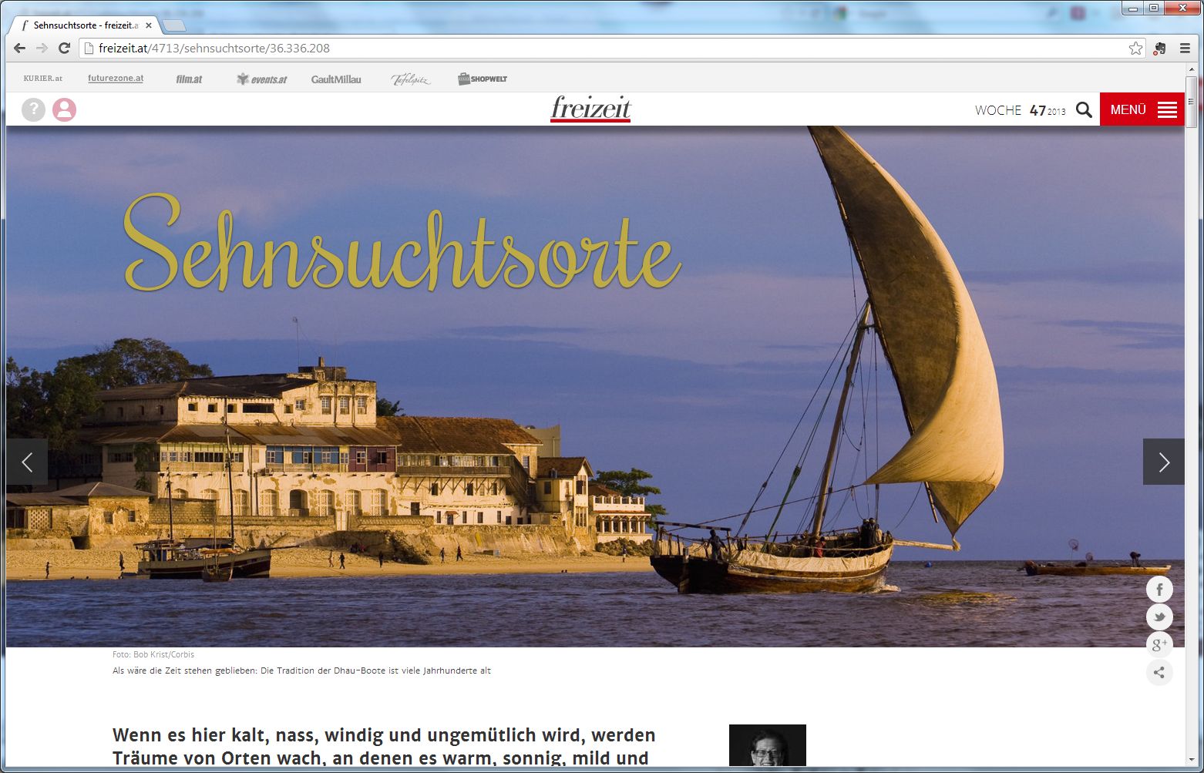
Task: Click the address bar URL field
Action: (x=601, y=48)
